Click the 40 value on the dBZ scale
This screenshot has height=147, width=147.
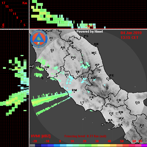coord(109,141)
